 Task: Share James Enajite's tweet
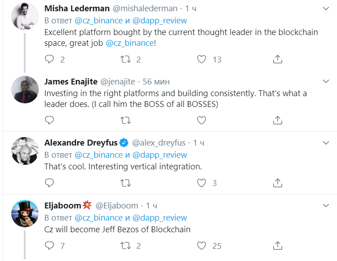tap(278, 120)
